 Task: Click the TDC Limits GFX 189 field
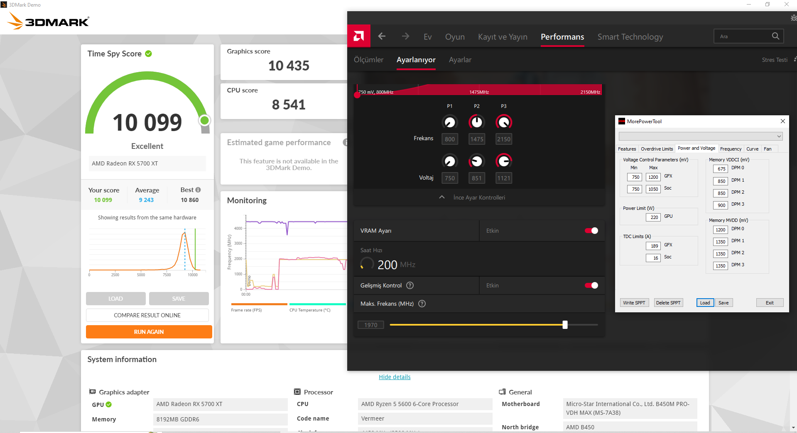pos(653,246)
